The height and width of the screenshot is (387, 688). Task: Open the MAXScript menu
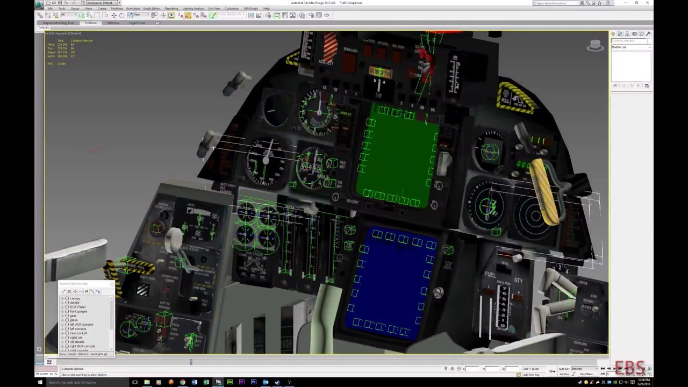(x=250, y=9)
